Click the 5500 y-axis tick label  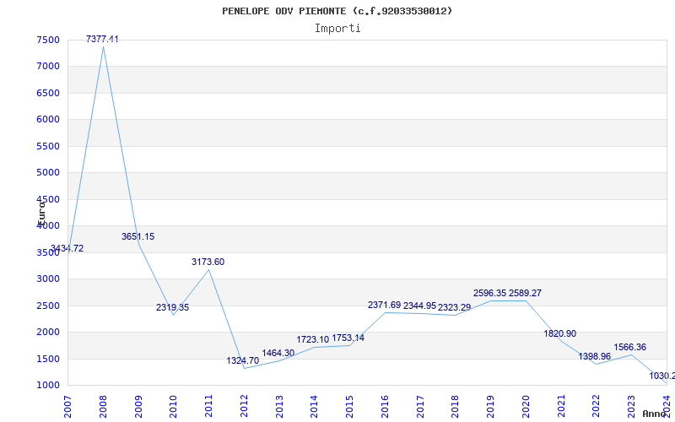[x=48, y=146]
